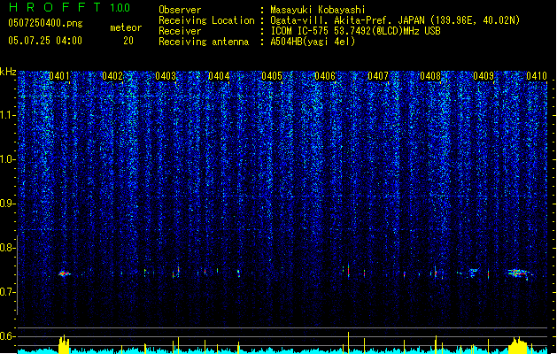Click the wide yellow power peak below 0401
Image resolution: width=557 pixels, height=354 pixels.
click(x=64, y=345)
